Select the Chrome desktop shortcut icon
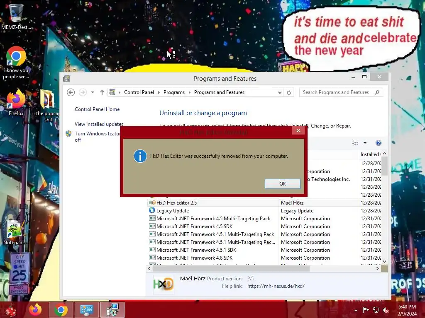The width and height of the screenshot is (425, 318). pos(16,63)
